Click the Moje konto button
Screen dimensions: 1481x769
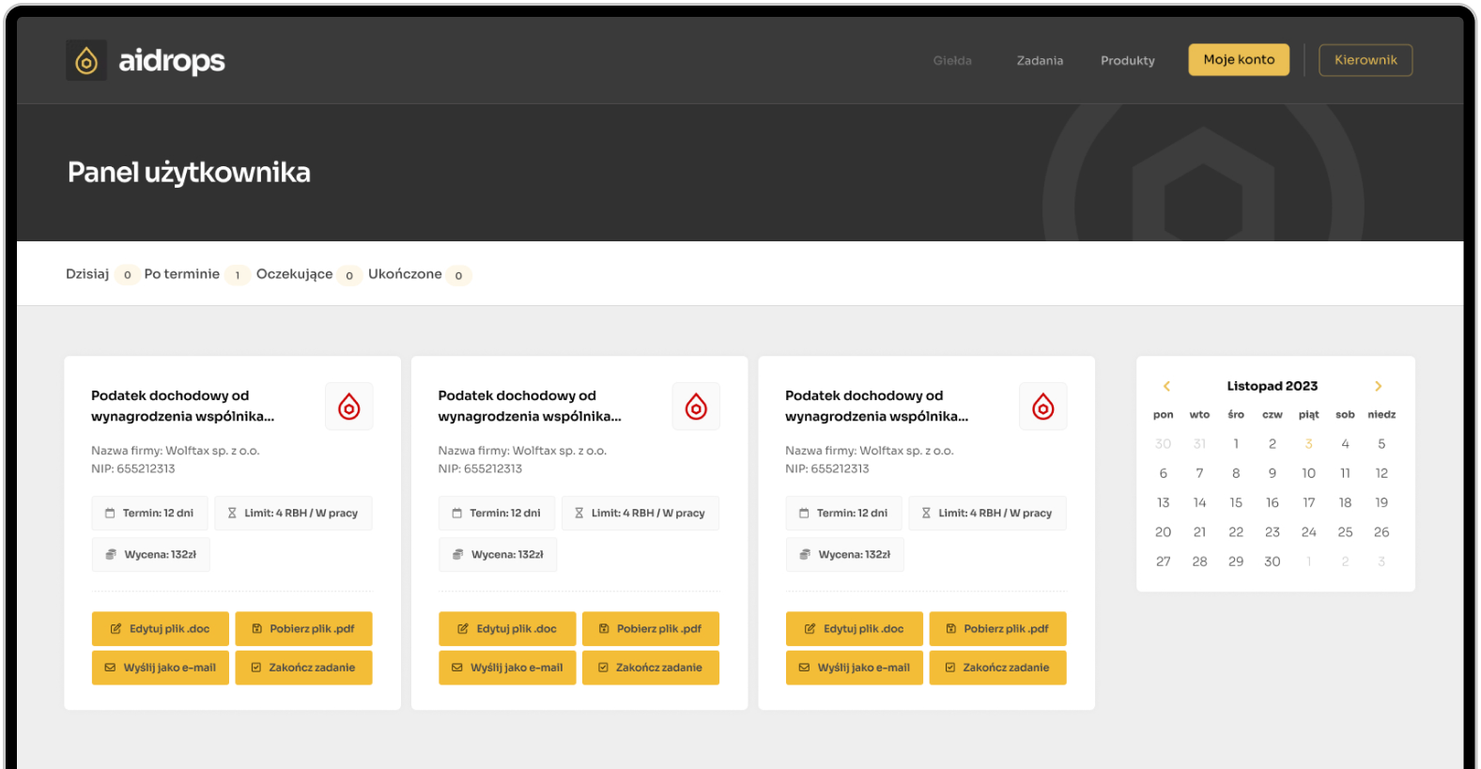[x=1239, y=60]
